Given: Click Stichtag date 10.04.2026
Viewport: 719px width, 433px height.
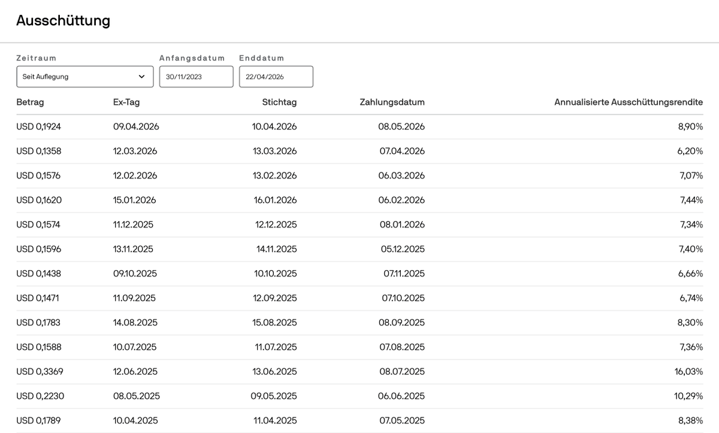Looking at the screenshot, I should pyautogui.click(x=275, y=127).
